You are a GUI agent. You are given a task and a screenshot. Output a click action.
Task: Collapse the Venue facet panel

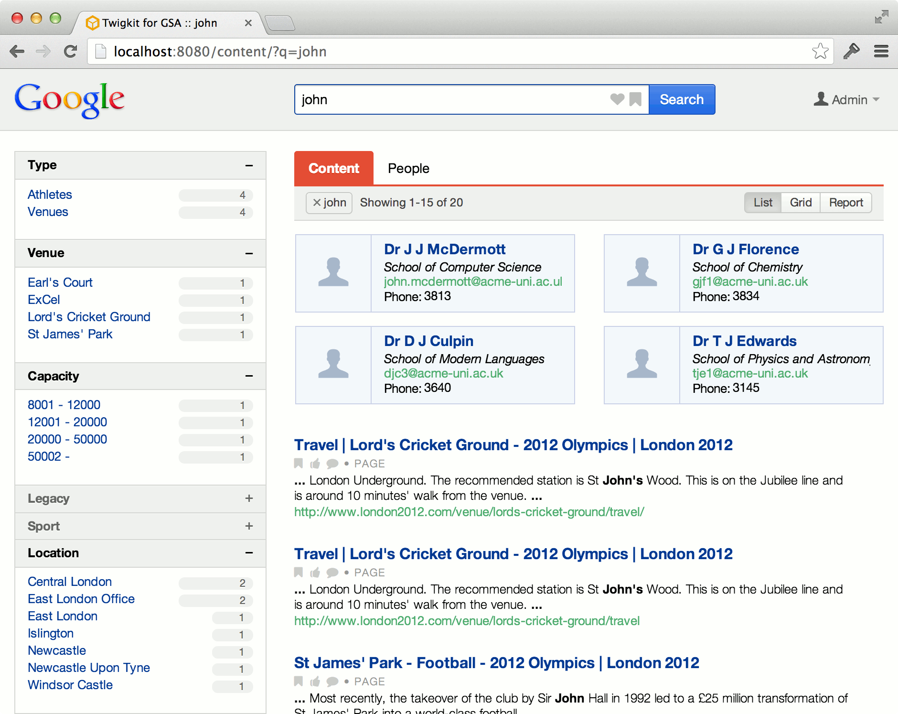tap(249, 253)
